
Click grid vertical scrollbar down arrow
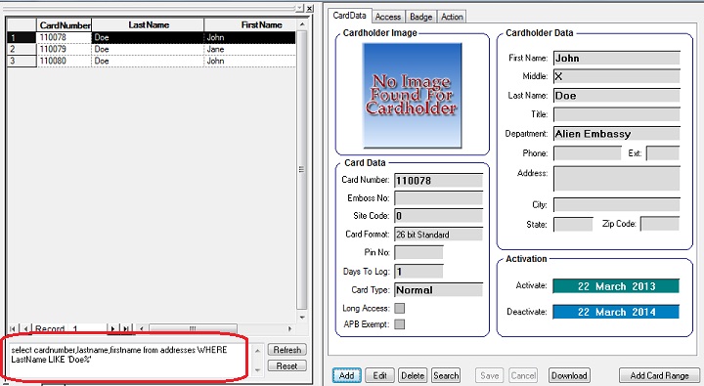[302, 318]
